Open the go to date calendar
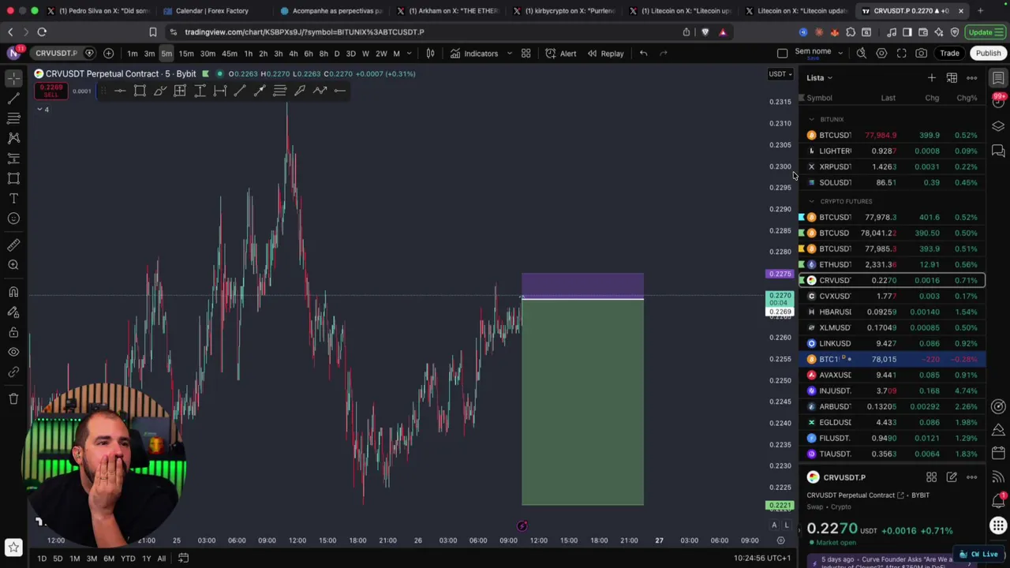 click(x=183, y=559)
